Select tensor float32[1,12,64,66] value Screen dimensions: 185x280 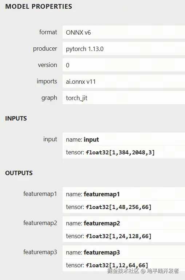(124, 265)
